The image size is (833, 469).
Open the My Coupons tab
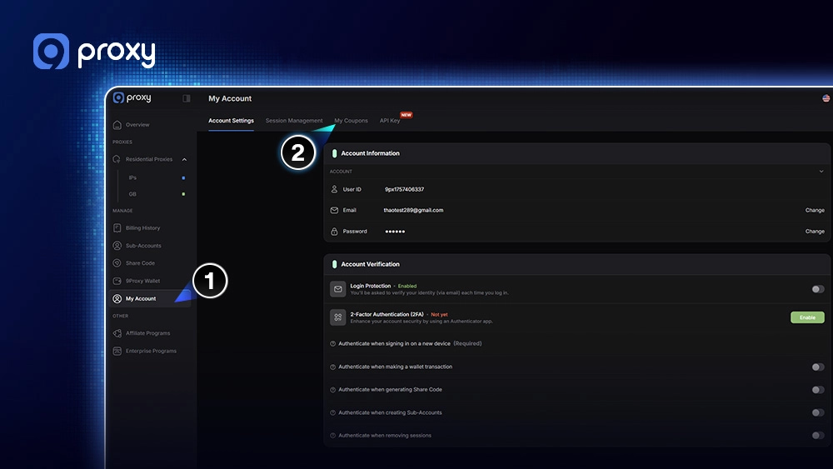pos(351,121)
